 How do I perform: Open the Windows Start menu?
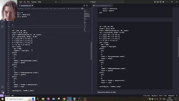tap(3, 99)
